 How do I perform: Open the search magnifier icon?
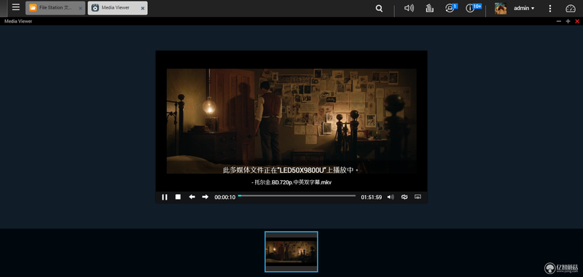pos(379,8)
